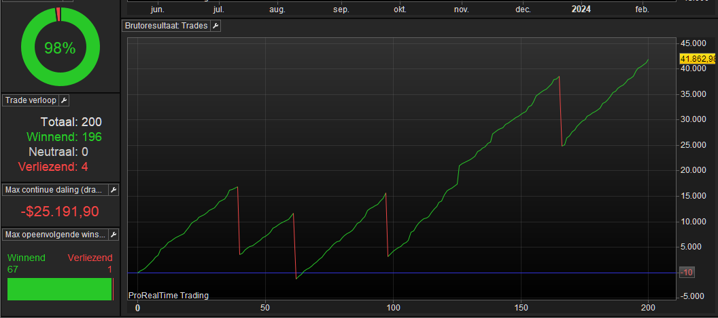Open the Max continue daling wrench settings
The image size is (718, 318).
[114, 190]
